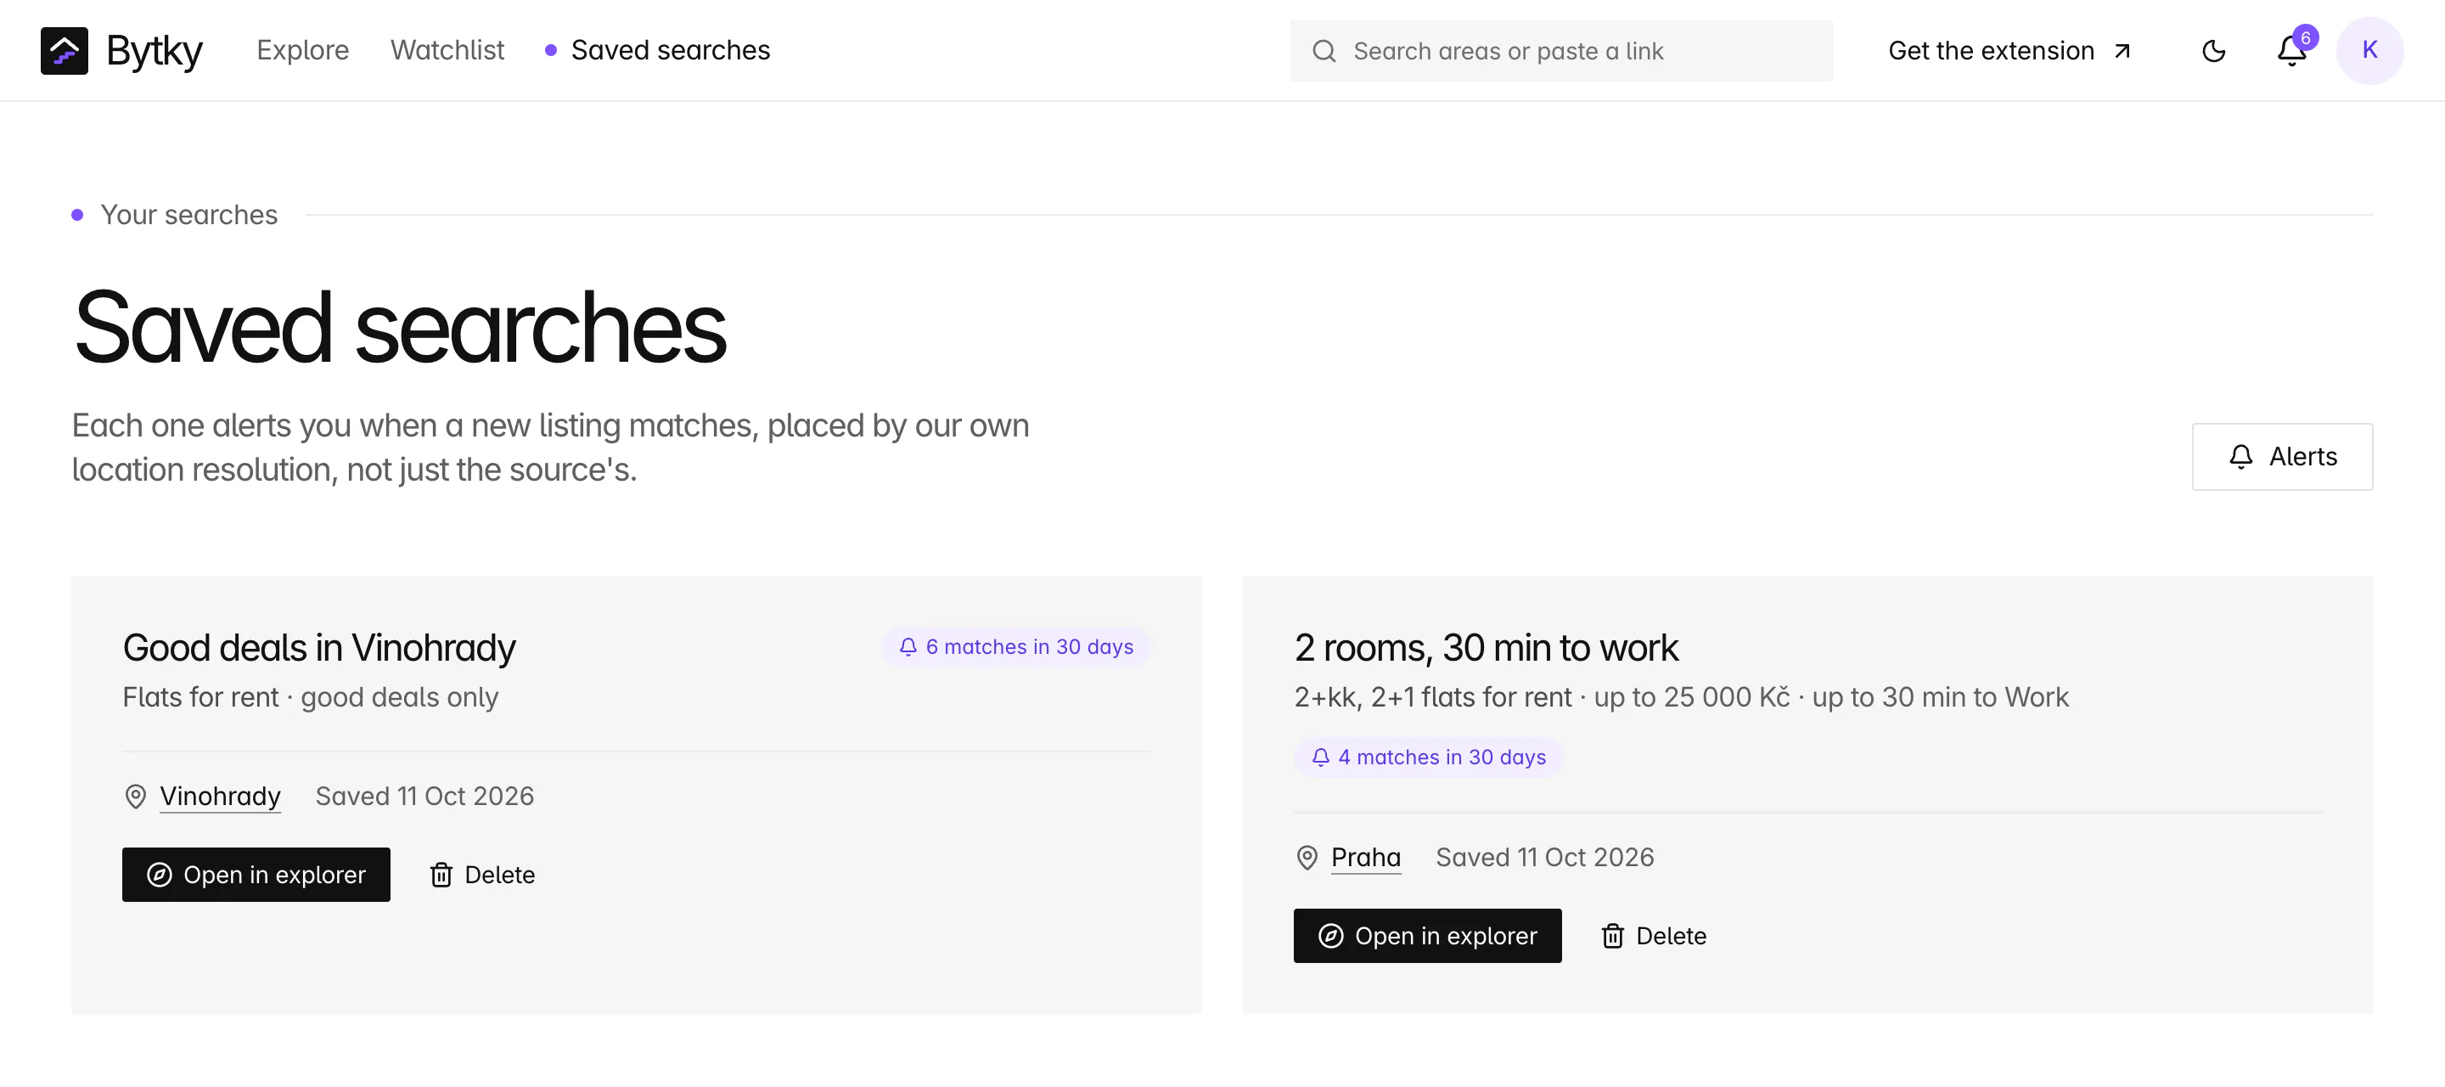The width and height of the screenshot is (2445, 1087).
Task: Click the location pin beside Praha
Action: tap(1306, 859)
